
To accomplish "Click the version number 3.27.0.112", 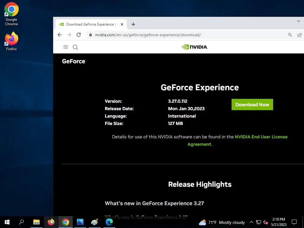I will [178, 101].
